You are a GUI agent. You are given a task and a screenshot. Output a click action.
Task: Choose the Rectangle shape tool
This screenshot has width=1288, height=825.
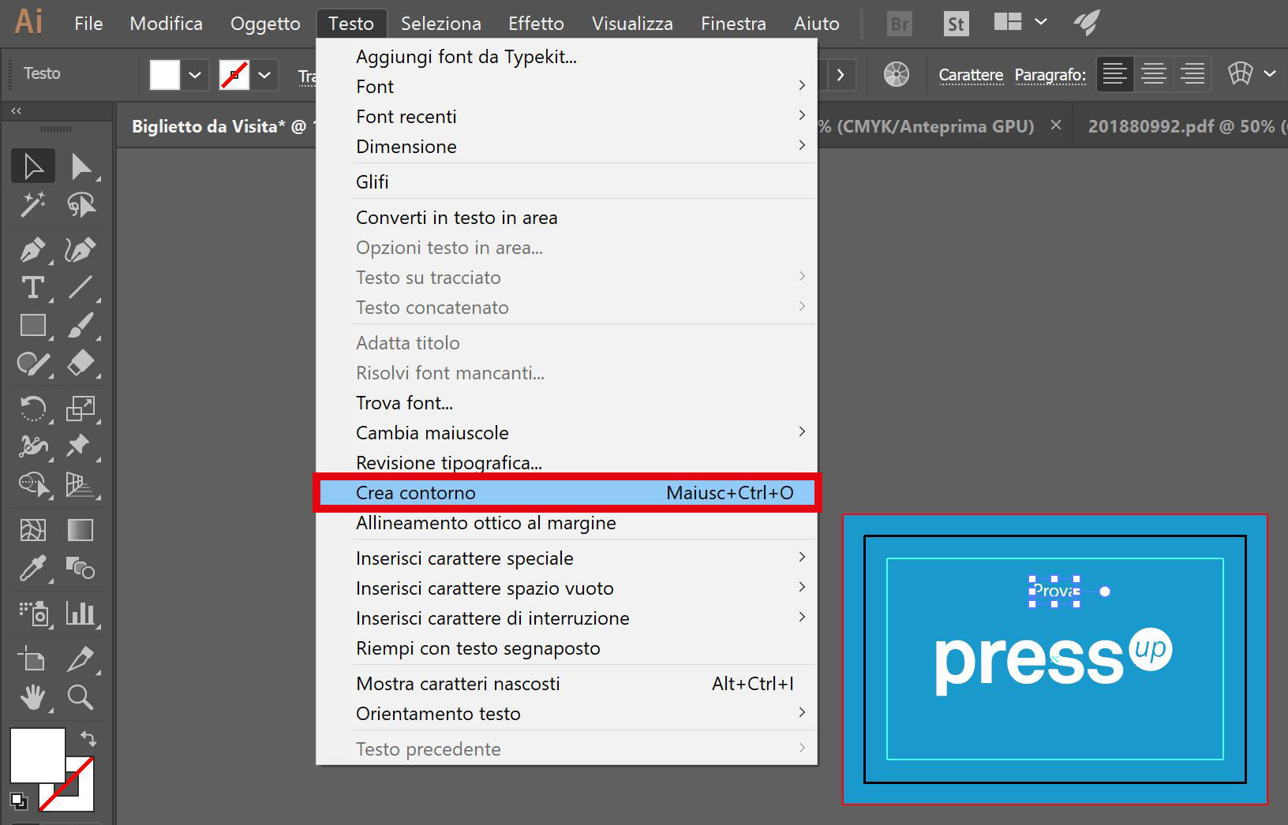pos(32,325)
